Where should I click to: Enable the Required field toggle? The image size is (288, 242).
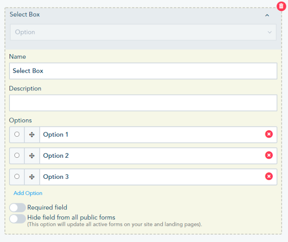pos(18,208)
